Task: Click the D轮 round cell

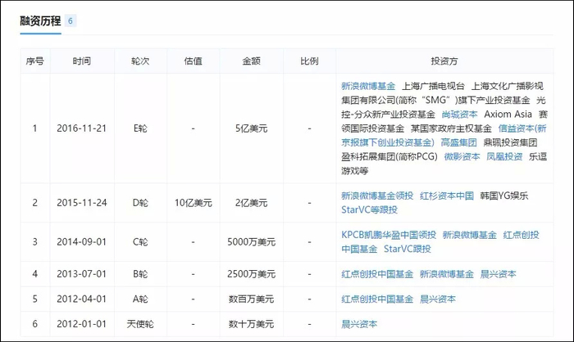Action: 140,203
